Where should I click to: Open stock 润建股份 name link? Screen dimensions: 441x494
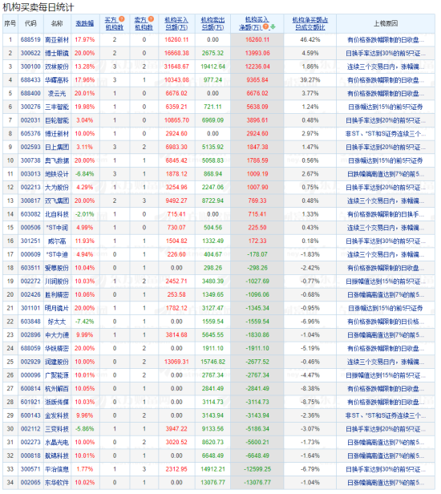(57, 362)
